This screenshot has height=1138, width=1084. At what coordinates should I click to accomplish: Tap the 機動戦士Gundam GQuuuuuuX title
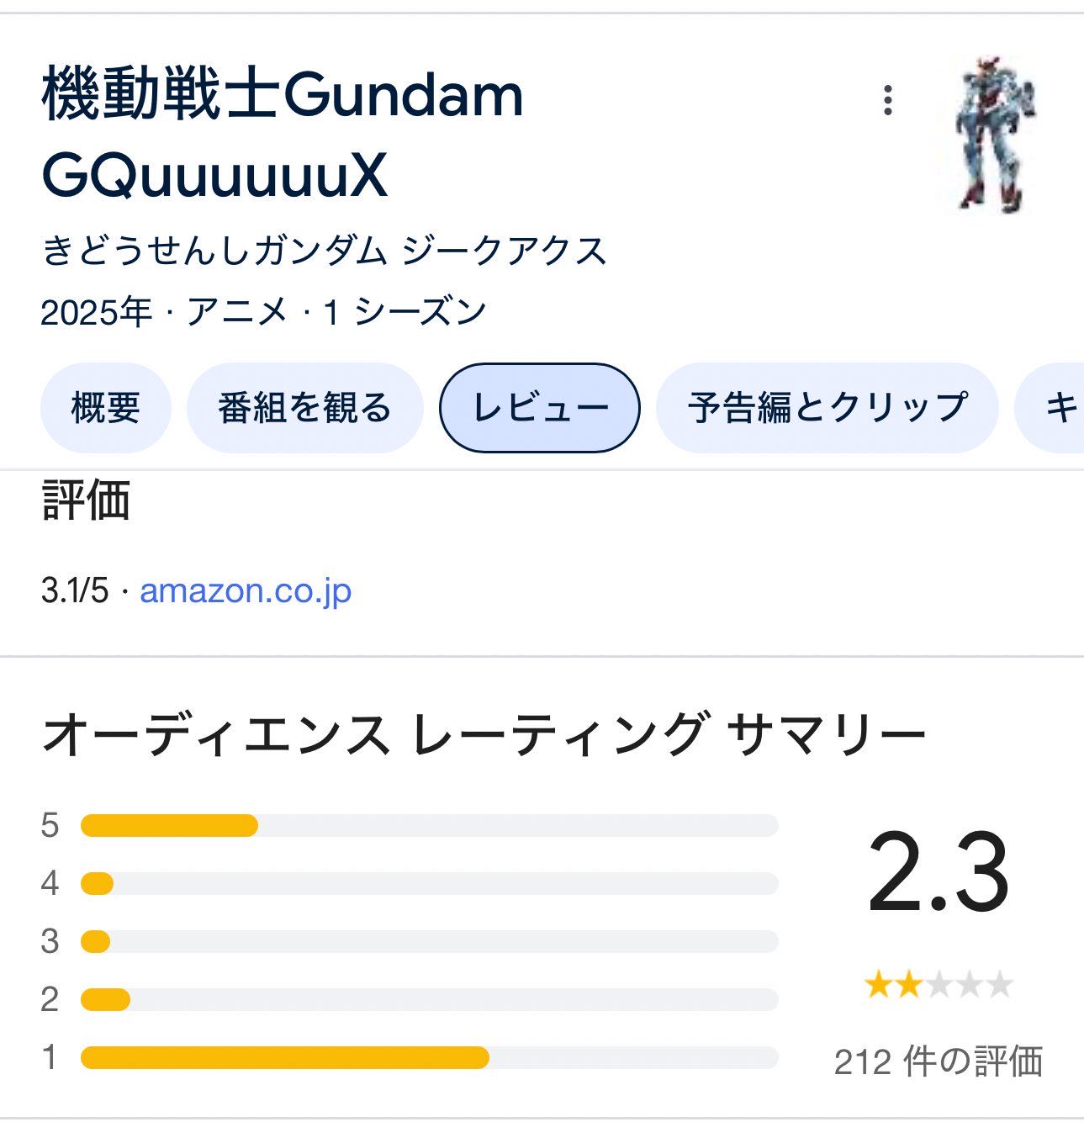282,135
